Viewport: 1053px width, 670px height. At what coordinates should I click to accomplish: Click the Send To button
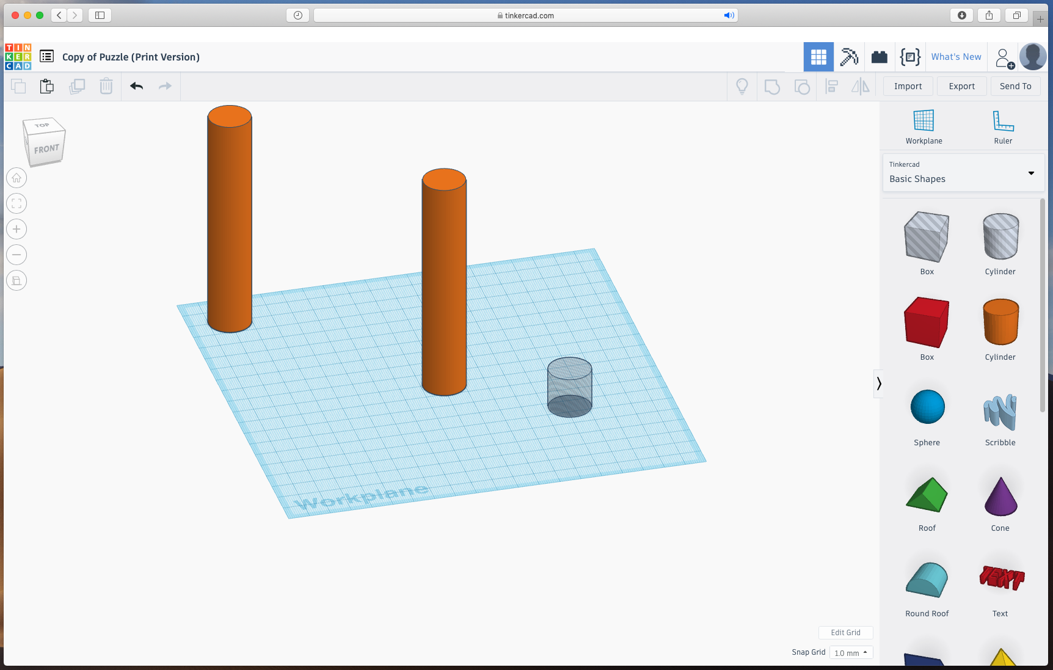pyautogui.click(x=1015, y=86)
